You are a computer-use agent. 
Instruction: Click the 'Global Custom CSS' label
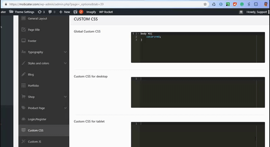[x=87, y=31]
